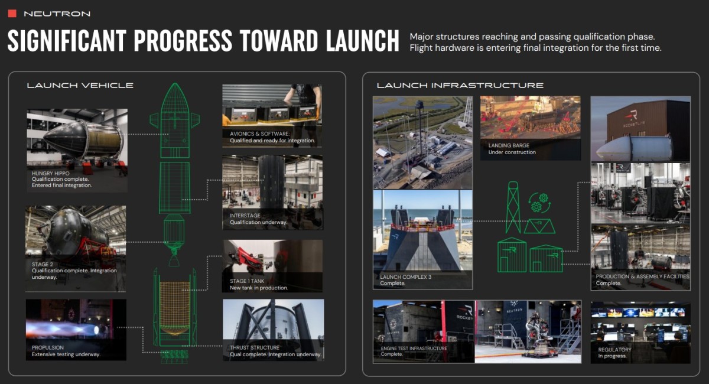Click 'Major structures reaching and passing qualification phase.'
Screen dimensions: 709x384
coord(532,37)
